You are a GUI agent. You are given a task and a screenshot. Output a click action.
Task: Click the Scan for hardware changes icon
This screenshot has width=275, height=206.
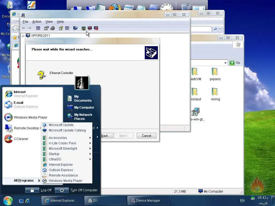[75, 28]
